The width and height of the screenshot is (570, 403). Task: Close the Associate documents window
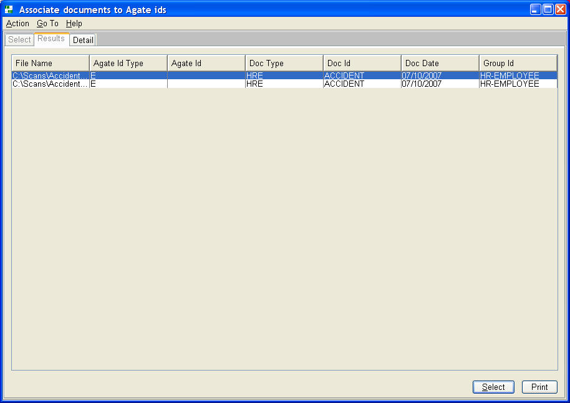click(x=561, y=9)
